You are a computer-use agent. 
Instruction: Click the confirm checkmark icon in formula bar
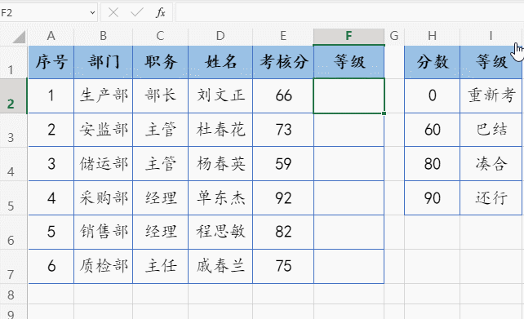pyautogui.click(x=137, y=13)
